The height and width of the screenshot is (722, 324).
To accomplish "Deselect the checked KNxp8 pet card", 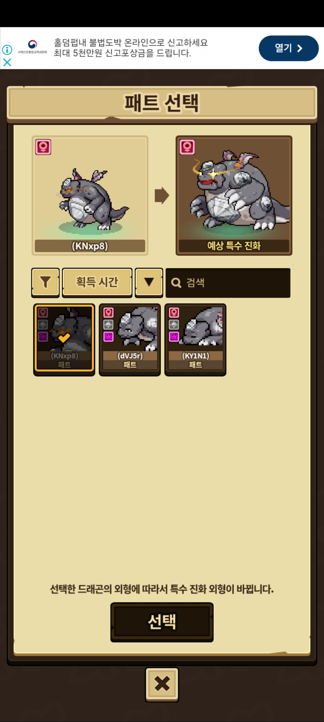I will [64, 338].
